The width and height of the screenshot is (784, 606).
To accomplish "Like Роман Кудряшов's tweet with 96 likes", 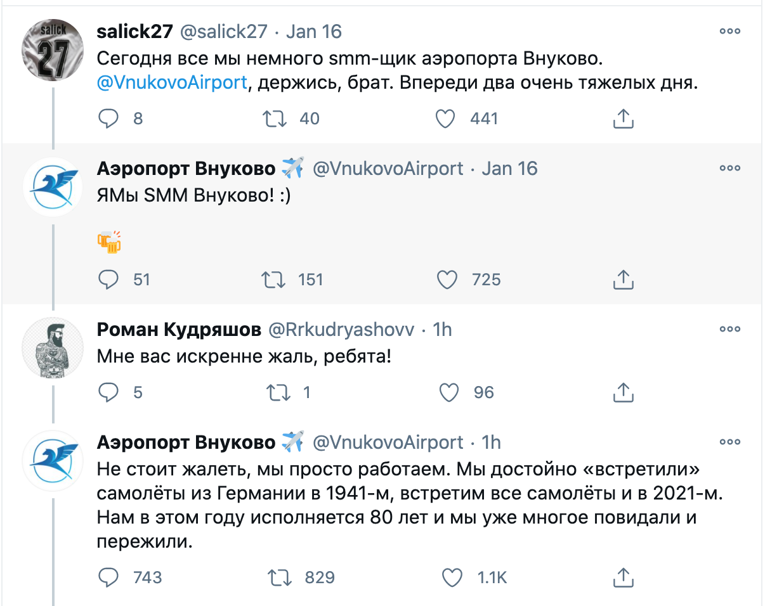I will coord(449,392).
